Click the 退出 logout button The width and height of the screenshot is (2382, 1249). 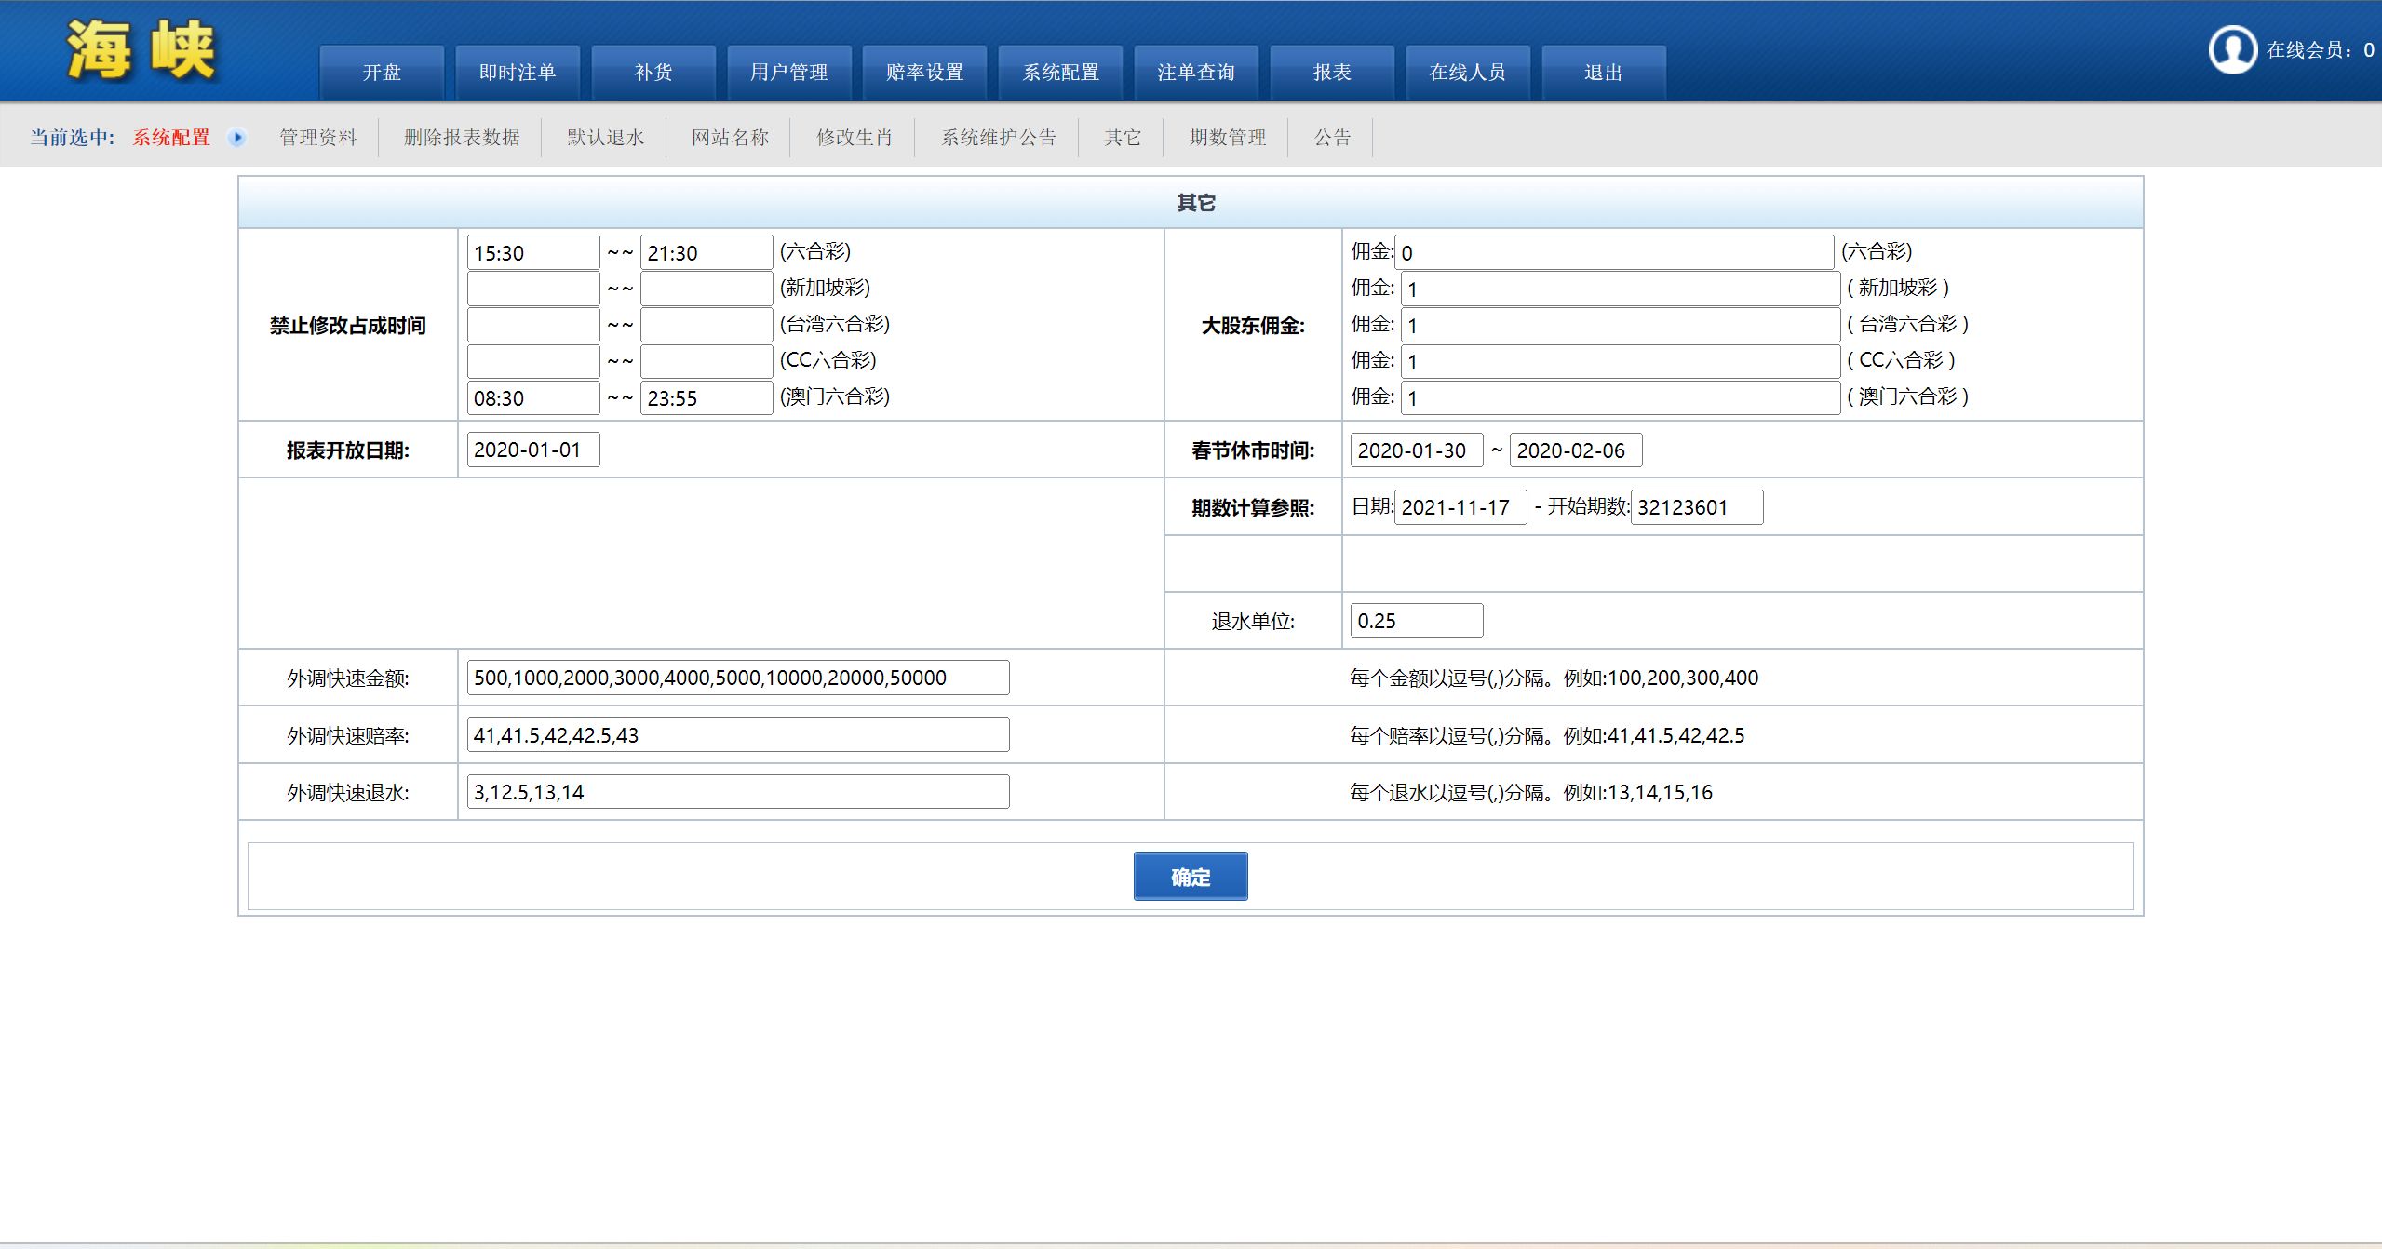tap(1603, 73)
